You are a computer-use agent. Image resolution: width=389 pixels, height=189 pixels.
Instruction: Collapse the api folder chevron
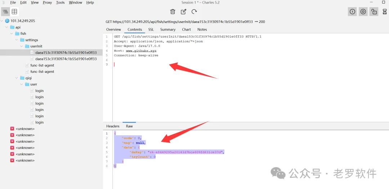pos(7,27)
